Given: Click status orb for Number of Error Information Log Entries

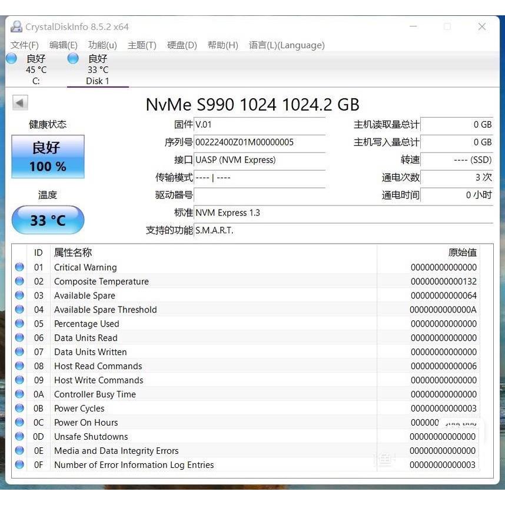Looking at the screenshot, I should click(19, 465).
